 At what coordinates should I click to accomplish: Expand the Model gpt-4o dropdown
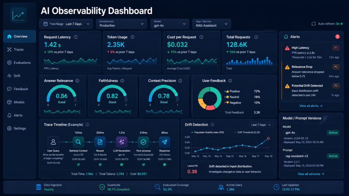pyautogui.click(x=170, y=24)
